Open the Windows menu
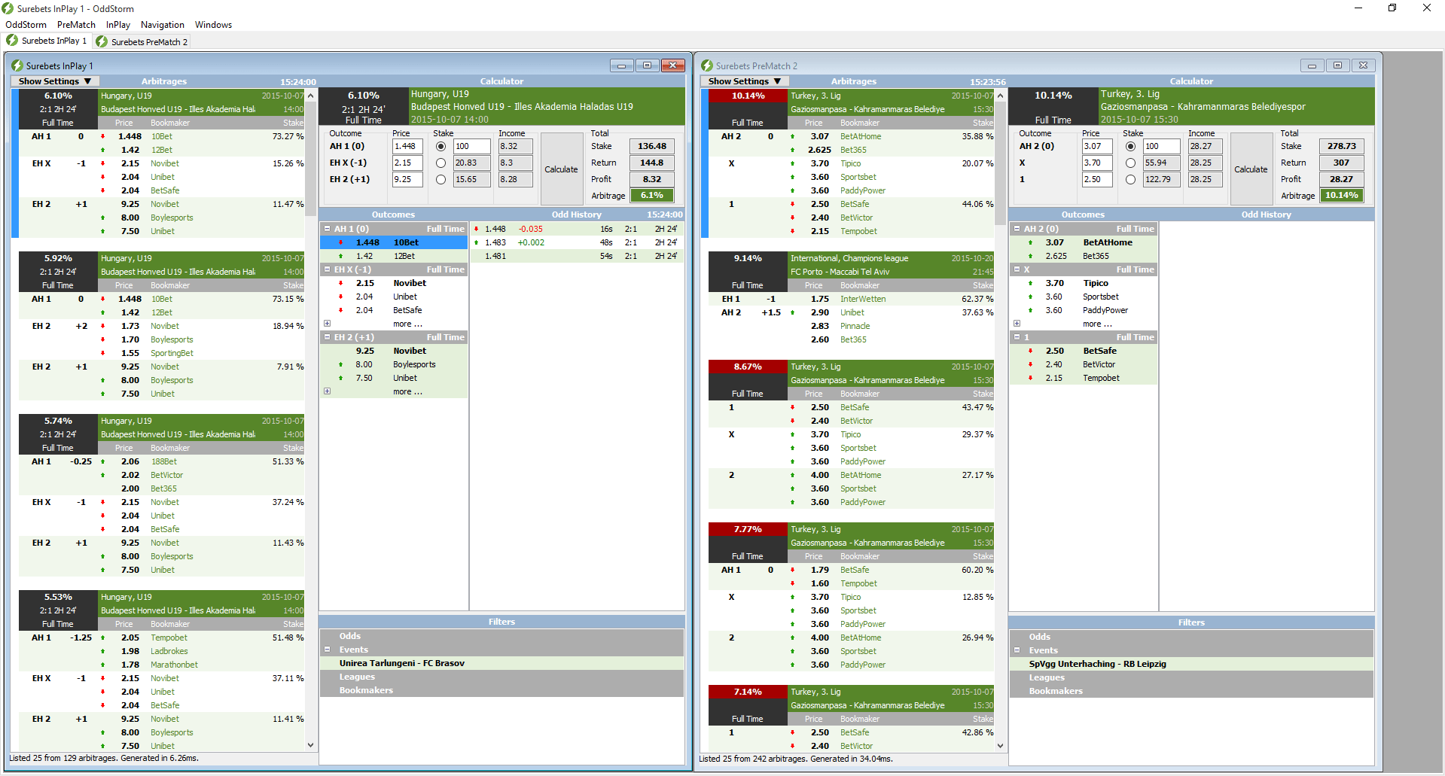Screen dimensions: 1445x776 pos(214,25)
